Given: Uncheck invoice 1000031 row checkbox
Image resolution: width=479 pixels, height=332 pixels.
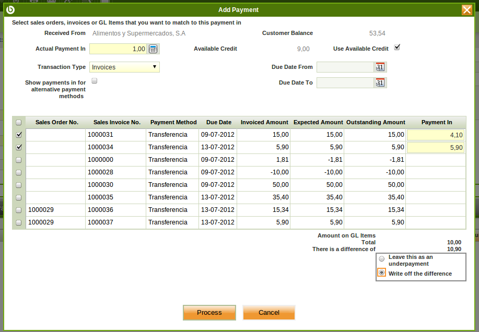Looking at the screenshot, I should point(19,135).
